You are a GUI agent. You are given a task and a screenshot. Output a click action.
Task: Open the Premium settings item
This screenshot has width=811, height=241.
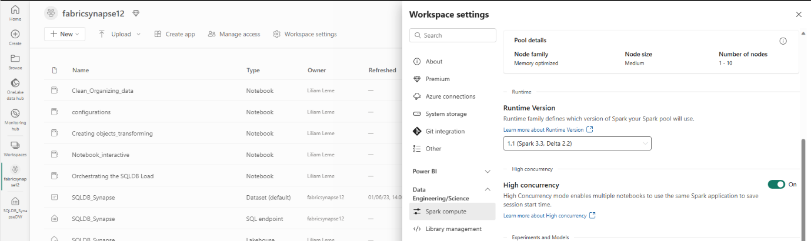[x=452, y=79]
